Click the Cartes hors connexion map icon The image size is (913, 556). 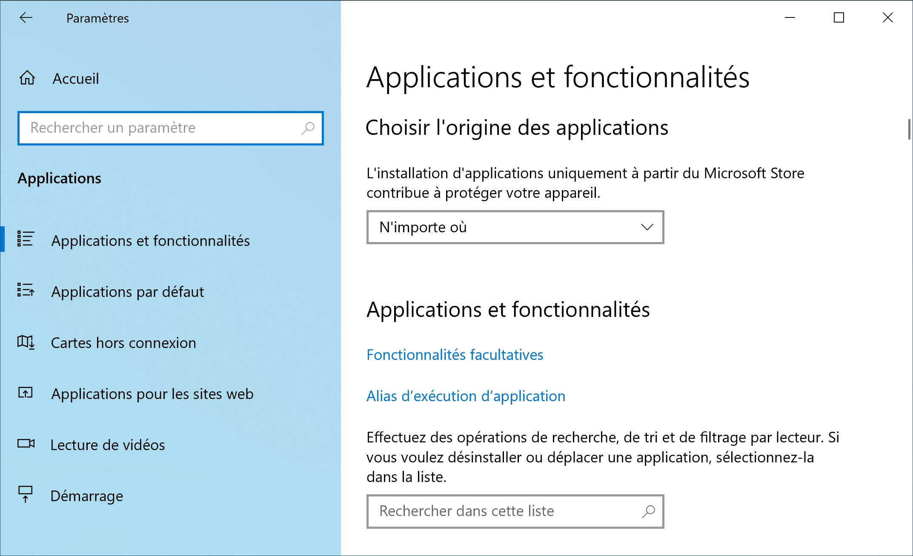click(26, 342)
